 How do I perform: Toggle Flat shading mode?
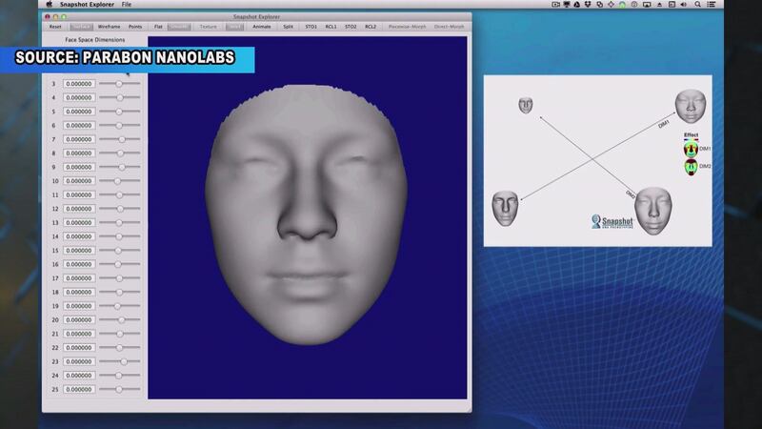tap(158, 27)
